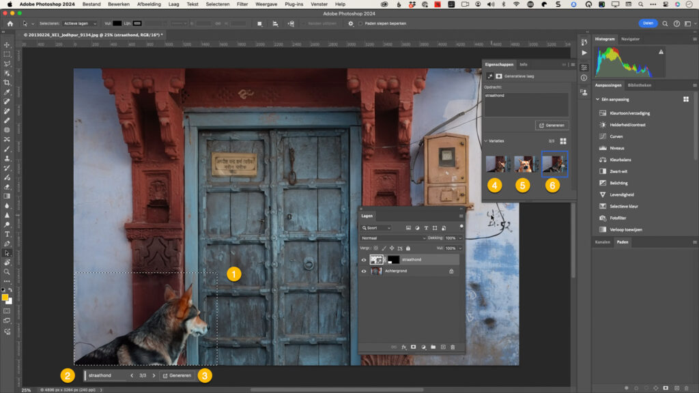Switch variations to grid view
The width and height of the screenshot is (699, 393).
(x=563, y=141)
